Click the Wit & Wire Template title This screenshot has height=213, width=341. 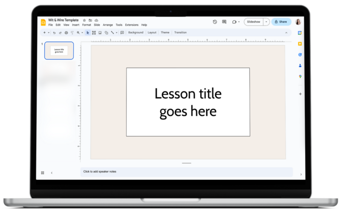pyautogui.click(x=63, y=20)
